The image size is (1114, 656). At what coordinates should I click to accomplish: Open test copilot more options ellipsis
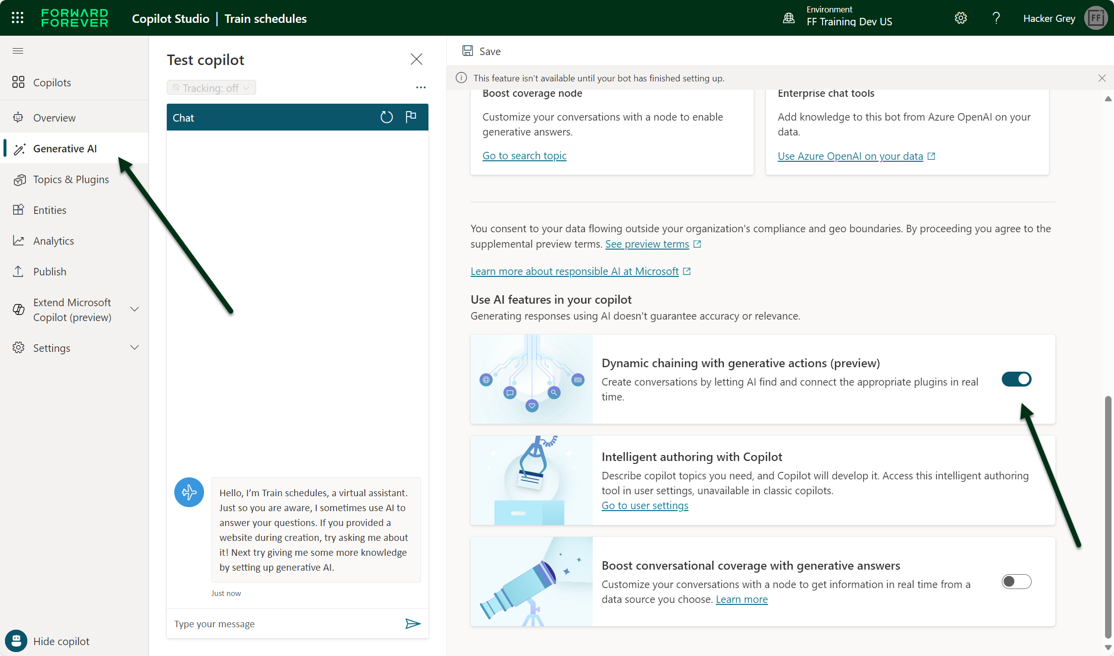click(x=420, y=87)
